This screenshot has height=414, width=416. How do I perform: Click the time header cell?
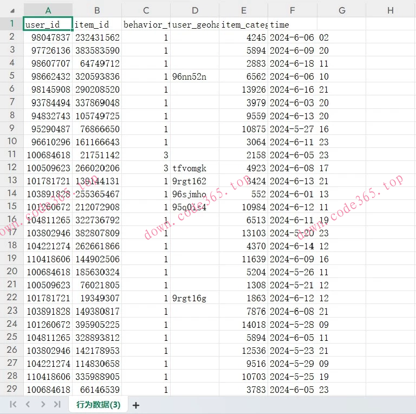click(x=292, y=24)
